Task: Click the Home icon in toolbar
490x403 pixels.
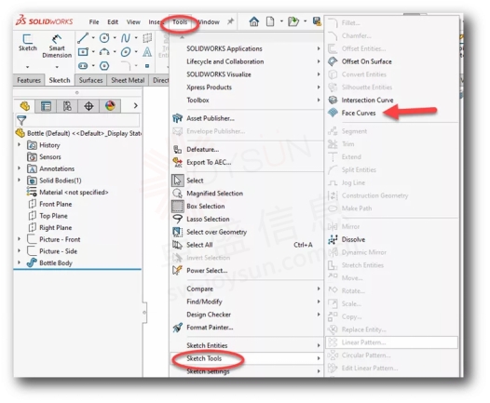Action: click(x=254, y=21)
